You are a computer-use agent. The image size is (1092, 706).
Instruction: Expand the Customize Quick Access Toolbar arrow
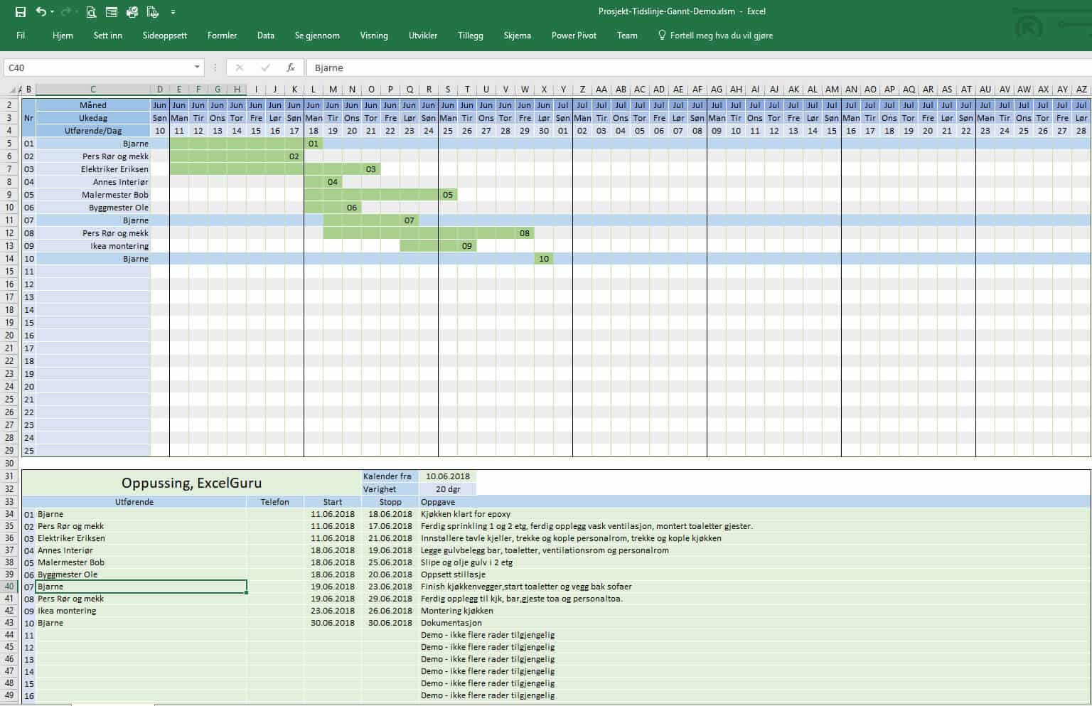pyautogui.click(x=173, y=12)
